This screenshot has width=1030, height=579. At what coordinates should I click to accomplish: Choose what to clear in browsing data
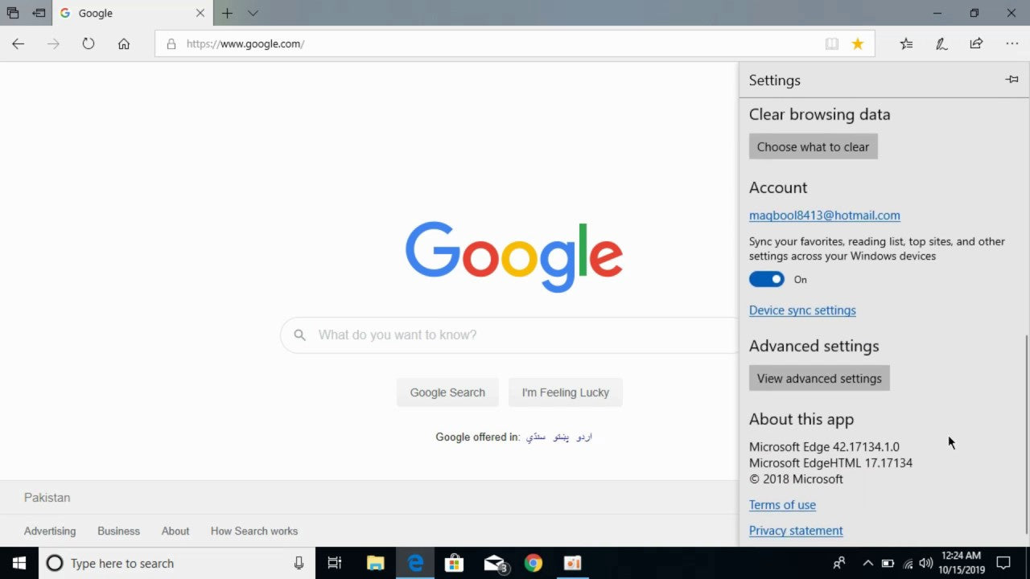[813, 146]
